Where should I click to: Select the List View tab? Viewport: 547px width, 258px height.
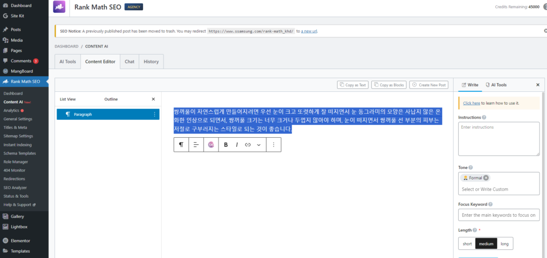tap(68, 99)
